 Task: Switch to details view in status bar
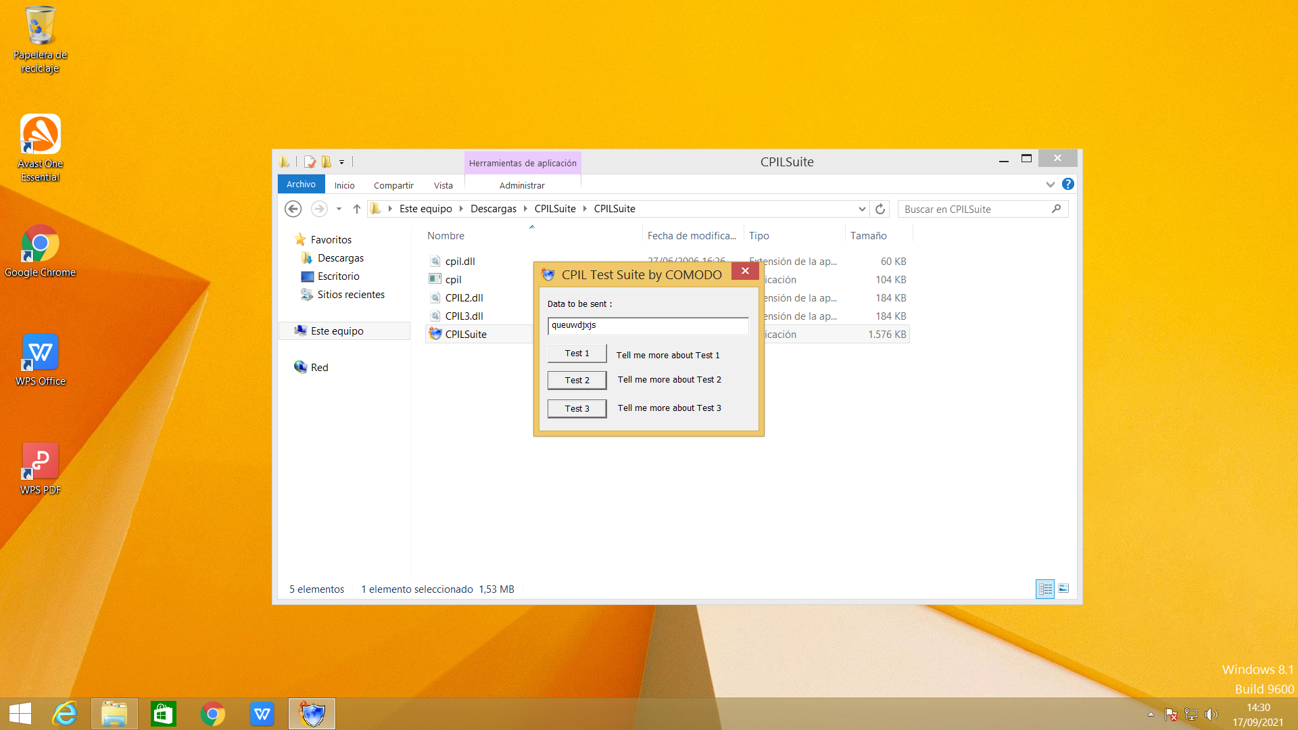tap(1044, 589)
